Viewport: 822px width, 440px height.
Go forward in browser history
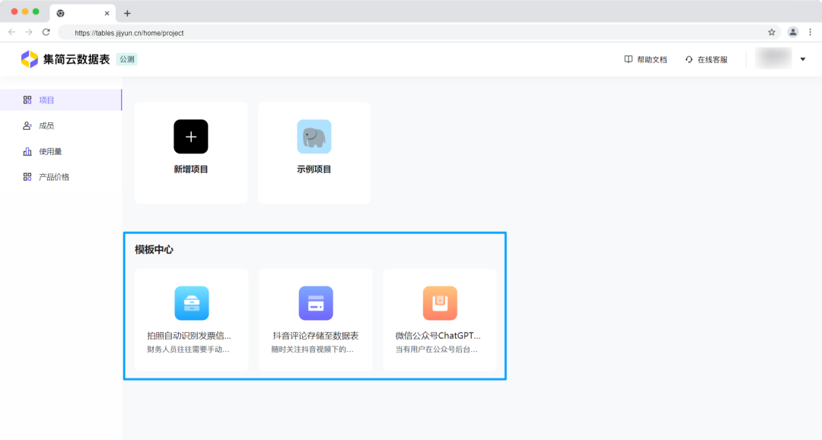pyautogui.click(x=29, y=33)
